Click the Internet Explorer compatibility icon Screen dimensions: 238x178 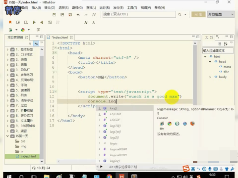(x=162, y=124)
